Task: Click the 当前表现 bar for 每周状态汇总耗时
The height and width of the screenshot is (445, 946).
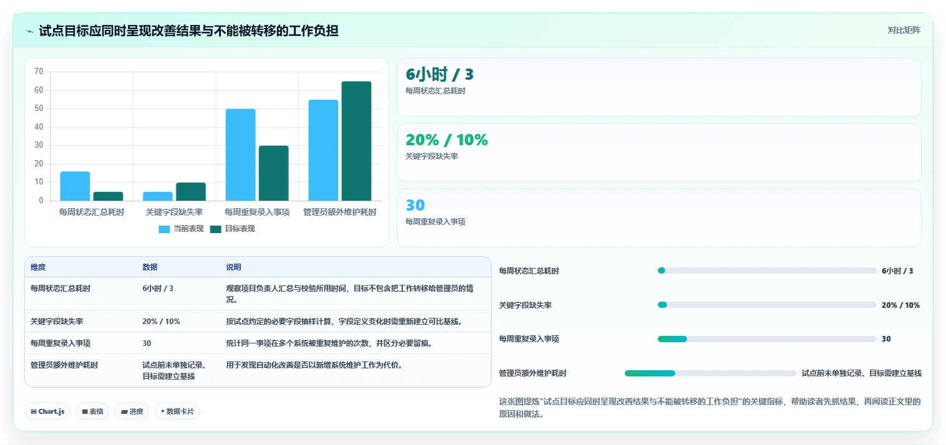Action: pos(75,186)
